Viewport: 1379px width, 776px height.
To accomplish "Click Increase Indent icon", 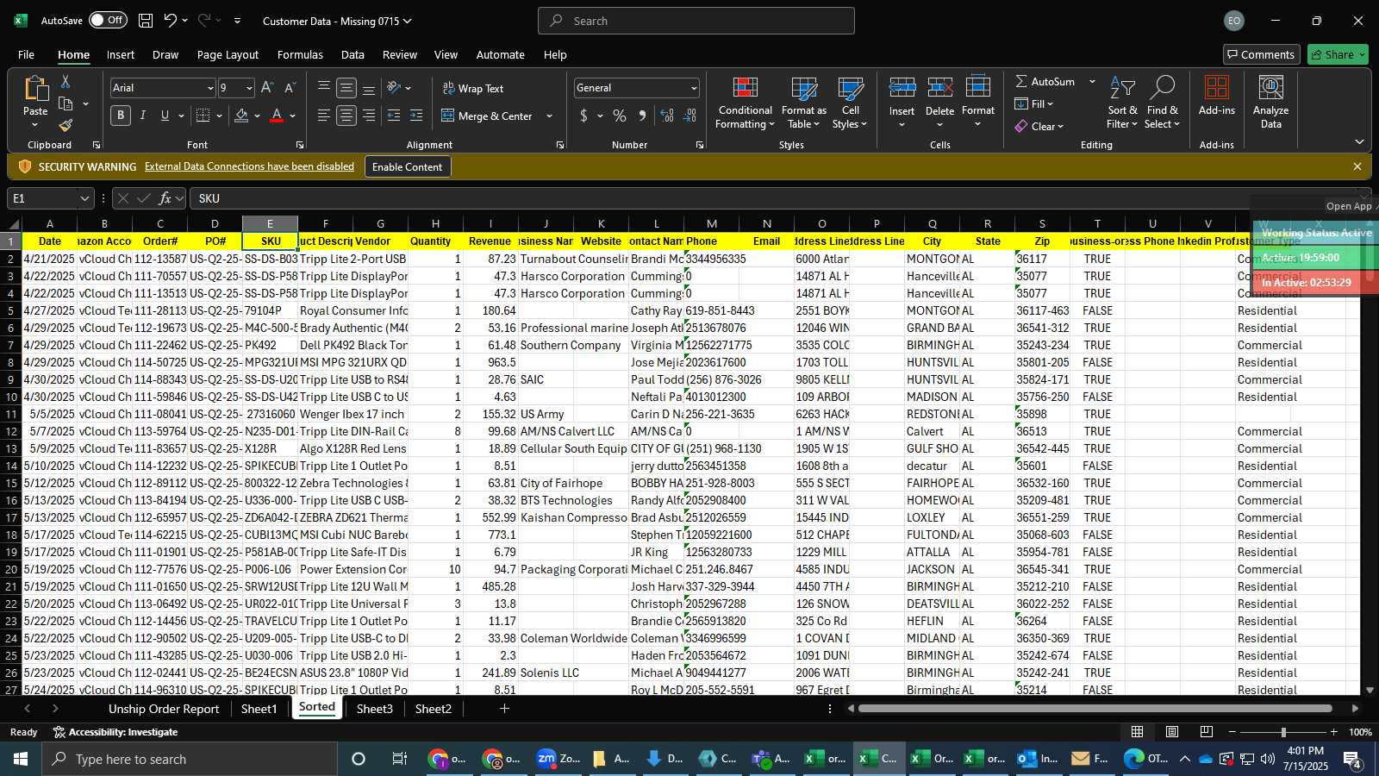I will [x=416, y=116].
